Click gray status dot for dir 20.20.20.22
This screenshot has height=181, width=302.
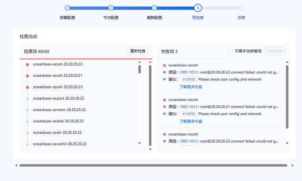[x=28, y=133]
